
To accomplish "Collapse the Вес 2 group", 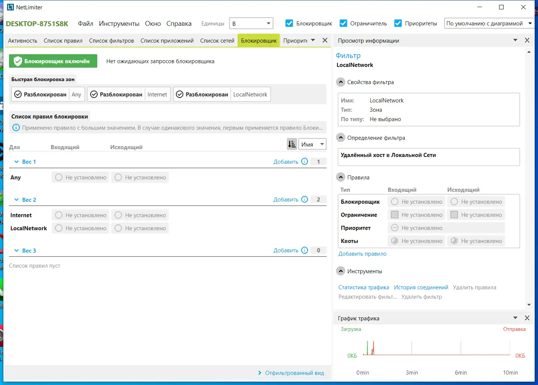I will (x=16, y=200).
